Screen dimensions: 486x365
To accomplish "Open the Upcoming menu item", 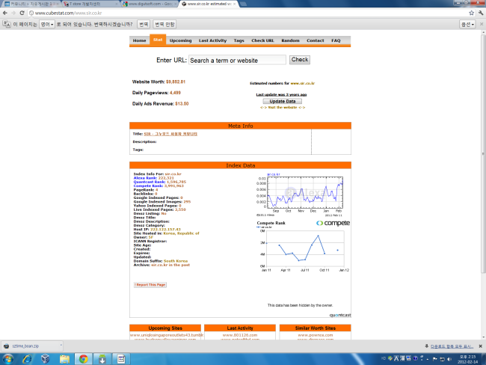I will [x=180, y=40].
